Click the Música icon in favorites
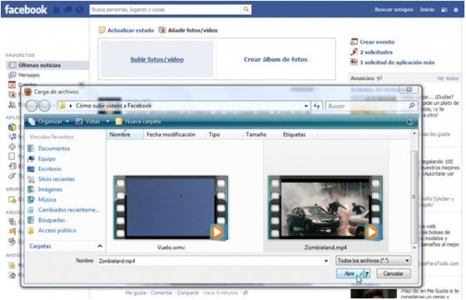This screenshot has width=466, height=300. coord(31,199)
